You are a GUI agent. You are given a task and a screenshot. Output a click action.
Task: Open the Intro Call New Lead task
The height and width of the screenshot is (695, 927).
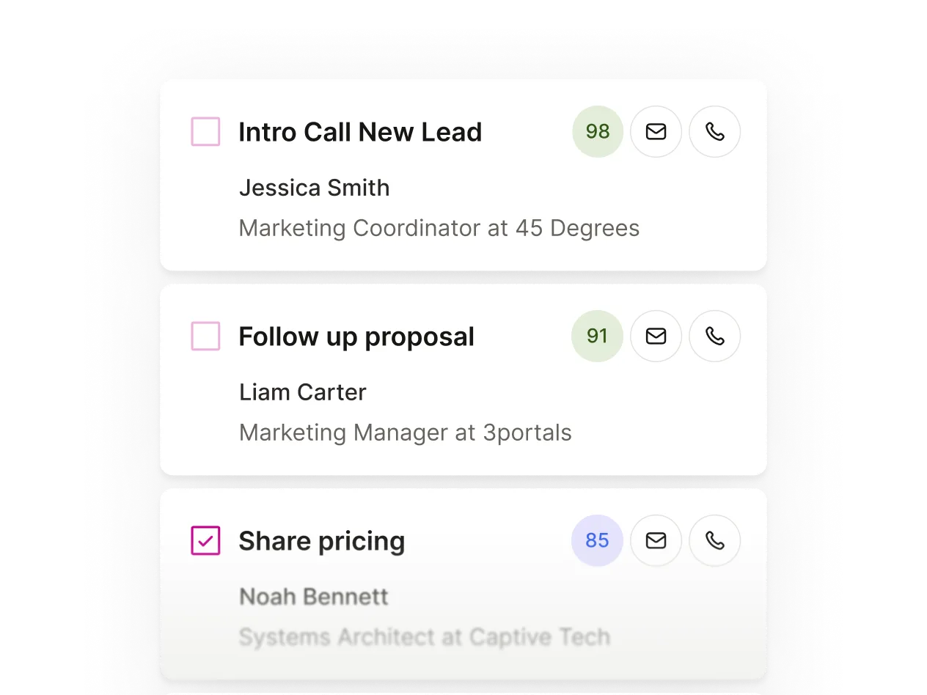(x=360, y=132)
